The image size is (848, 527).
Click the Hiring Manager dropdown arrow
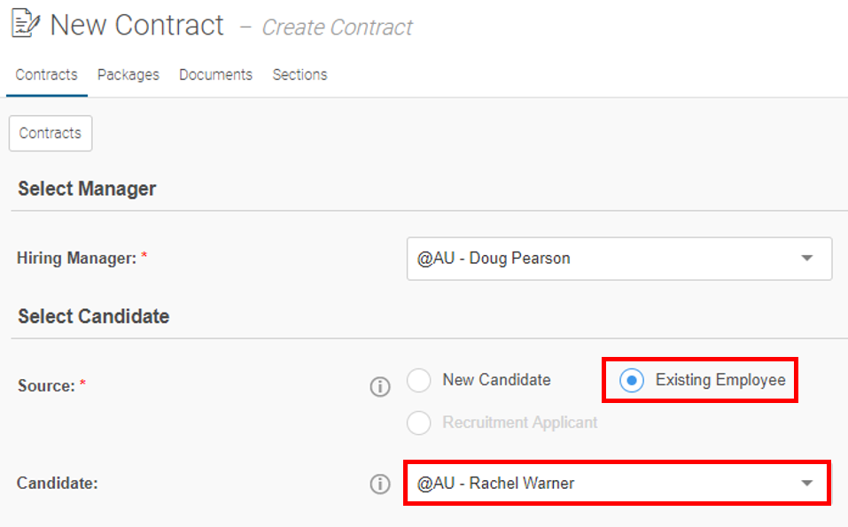tap(807, 259)
